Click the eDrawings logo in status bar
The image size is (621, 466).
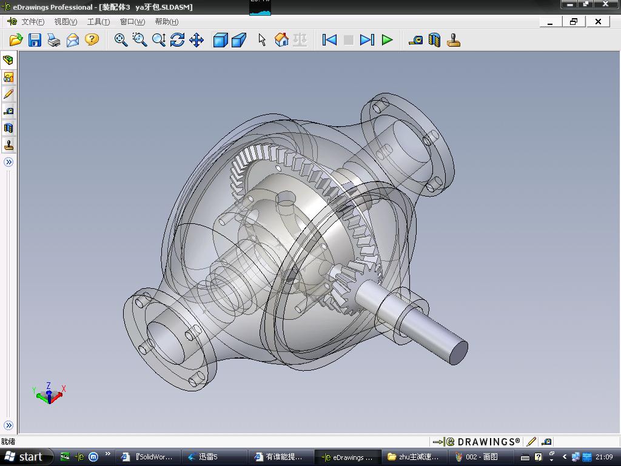click(476, 442)
